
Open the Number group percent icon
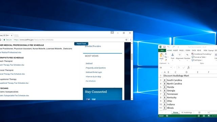pos(187,55)
